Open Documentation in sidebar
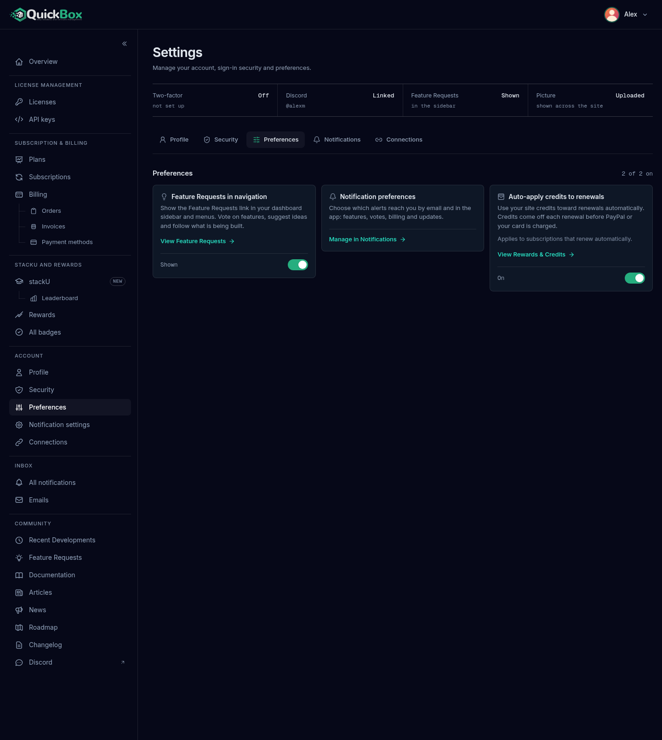This screenshot has height=740, width=662. point(70,575)
